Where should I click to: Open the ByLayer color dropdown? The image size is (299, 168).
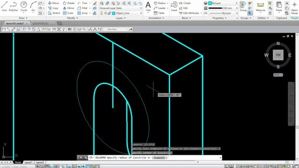pyautogui.click(x=223, y=3)
